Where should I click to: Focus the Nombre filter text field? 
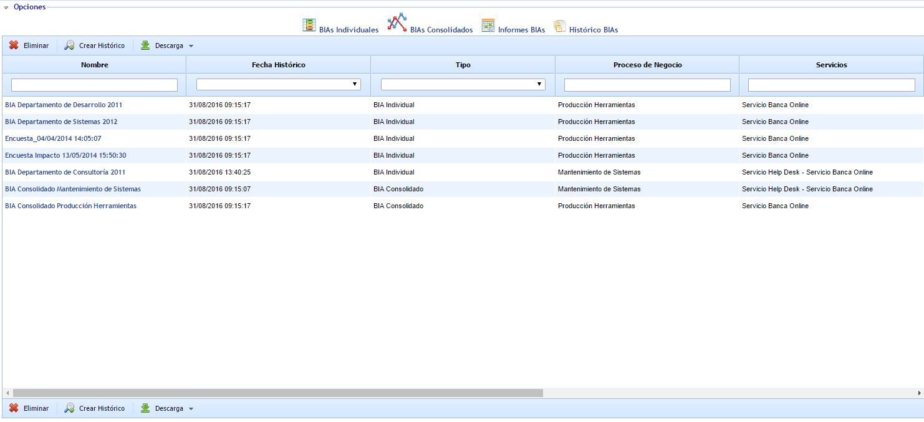(94, 85)
